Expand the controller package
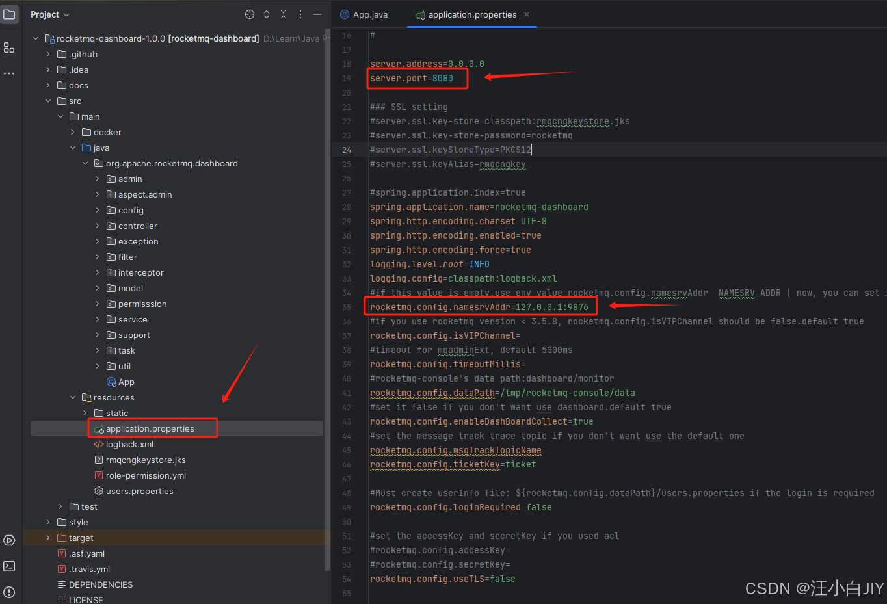The height and width of the screenshot is (604, 887). (x=96, y=226)
